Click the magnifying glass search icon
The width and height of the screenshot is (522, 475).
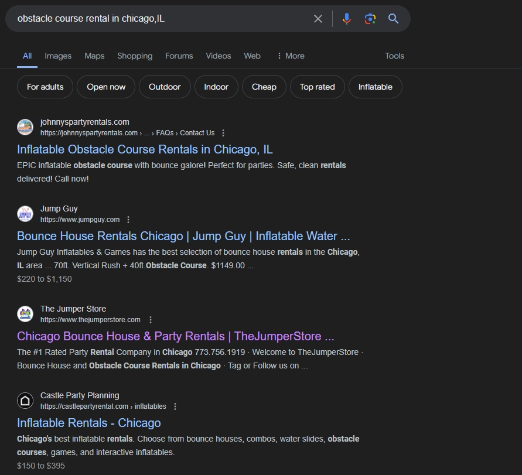click(394, 19)
